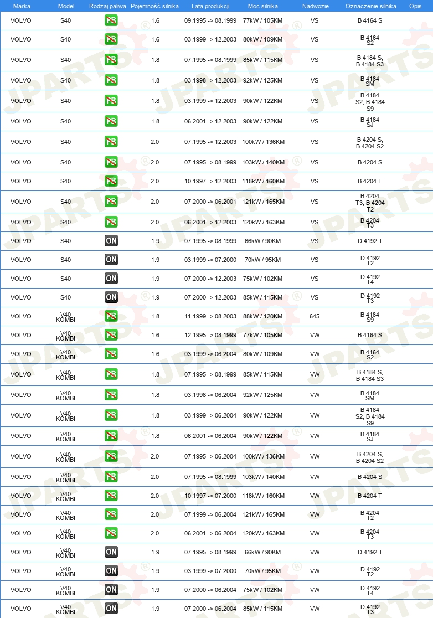Click the petrol icon in S40 120kW / 163KM row
Viewport: 433px width, 618px height.
point(111,222)
